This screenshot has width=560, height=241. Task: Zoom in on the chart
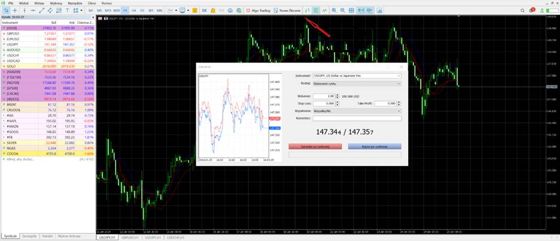[x=334, y=10]
